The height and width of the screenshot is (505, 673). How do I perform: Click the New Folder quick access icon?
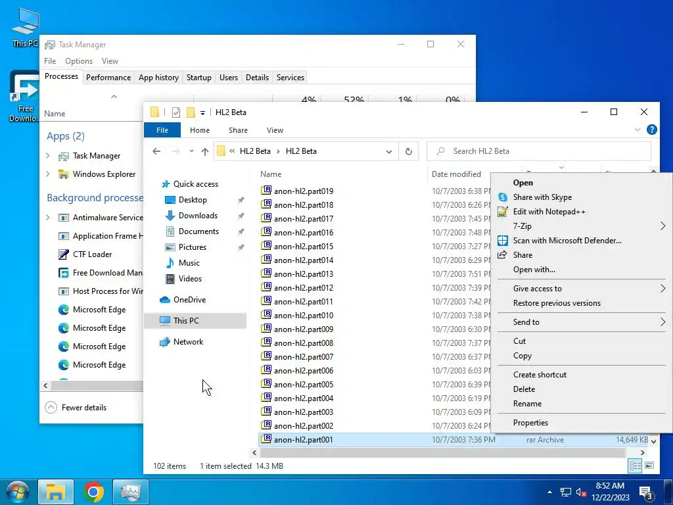click(191, 112)
